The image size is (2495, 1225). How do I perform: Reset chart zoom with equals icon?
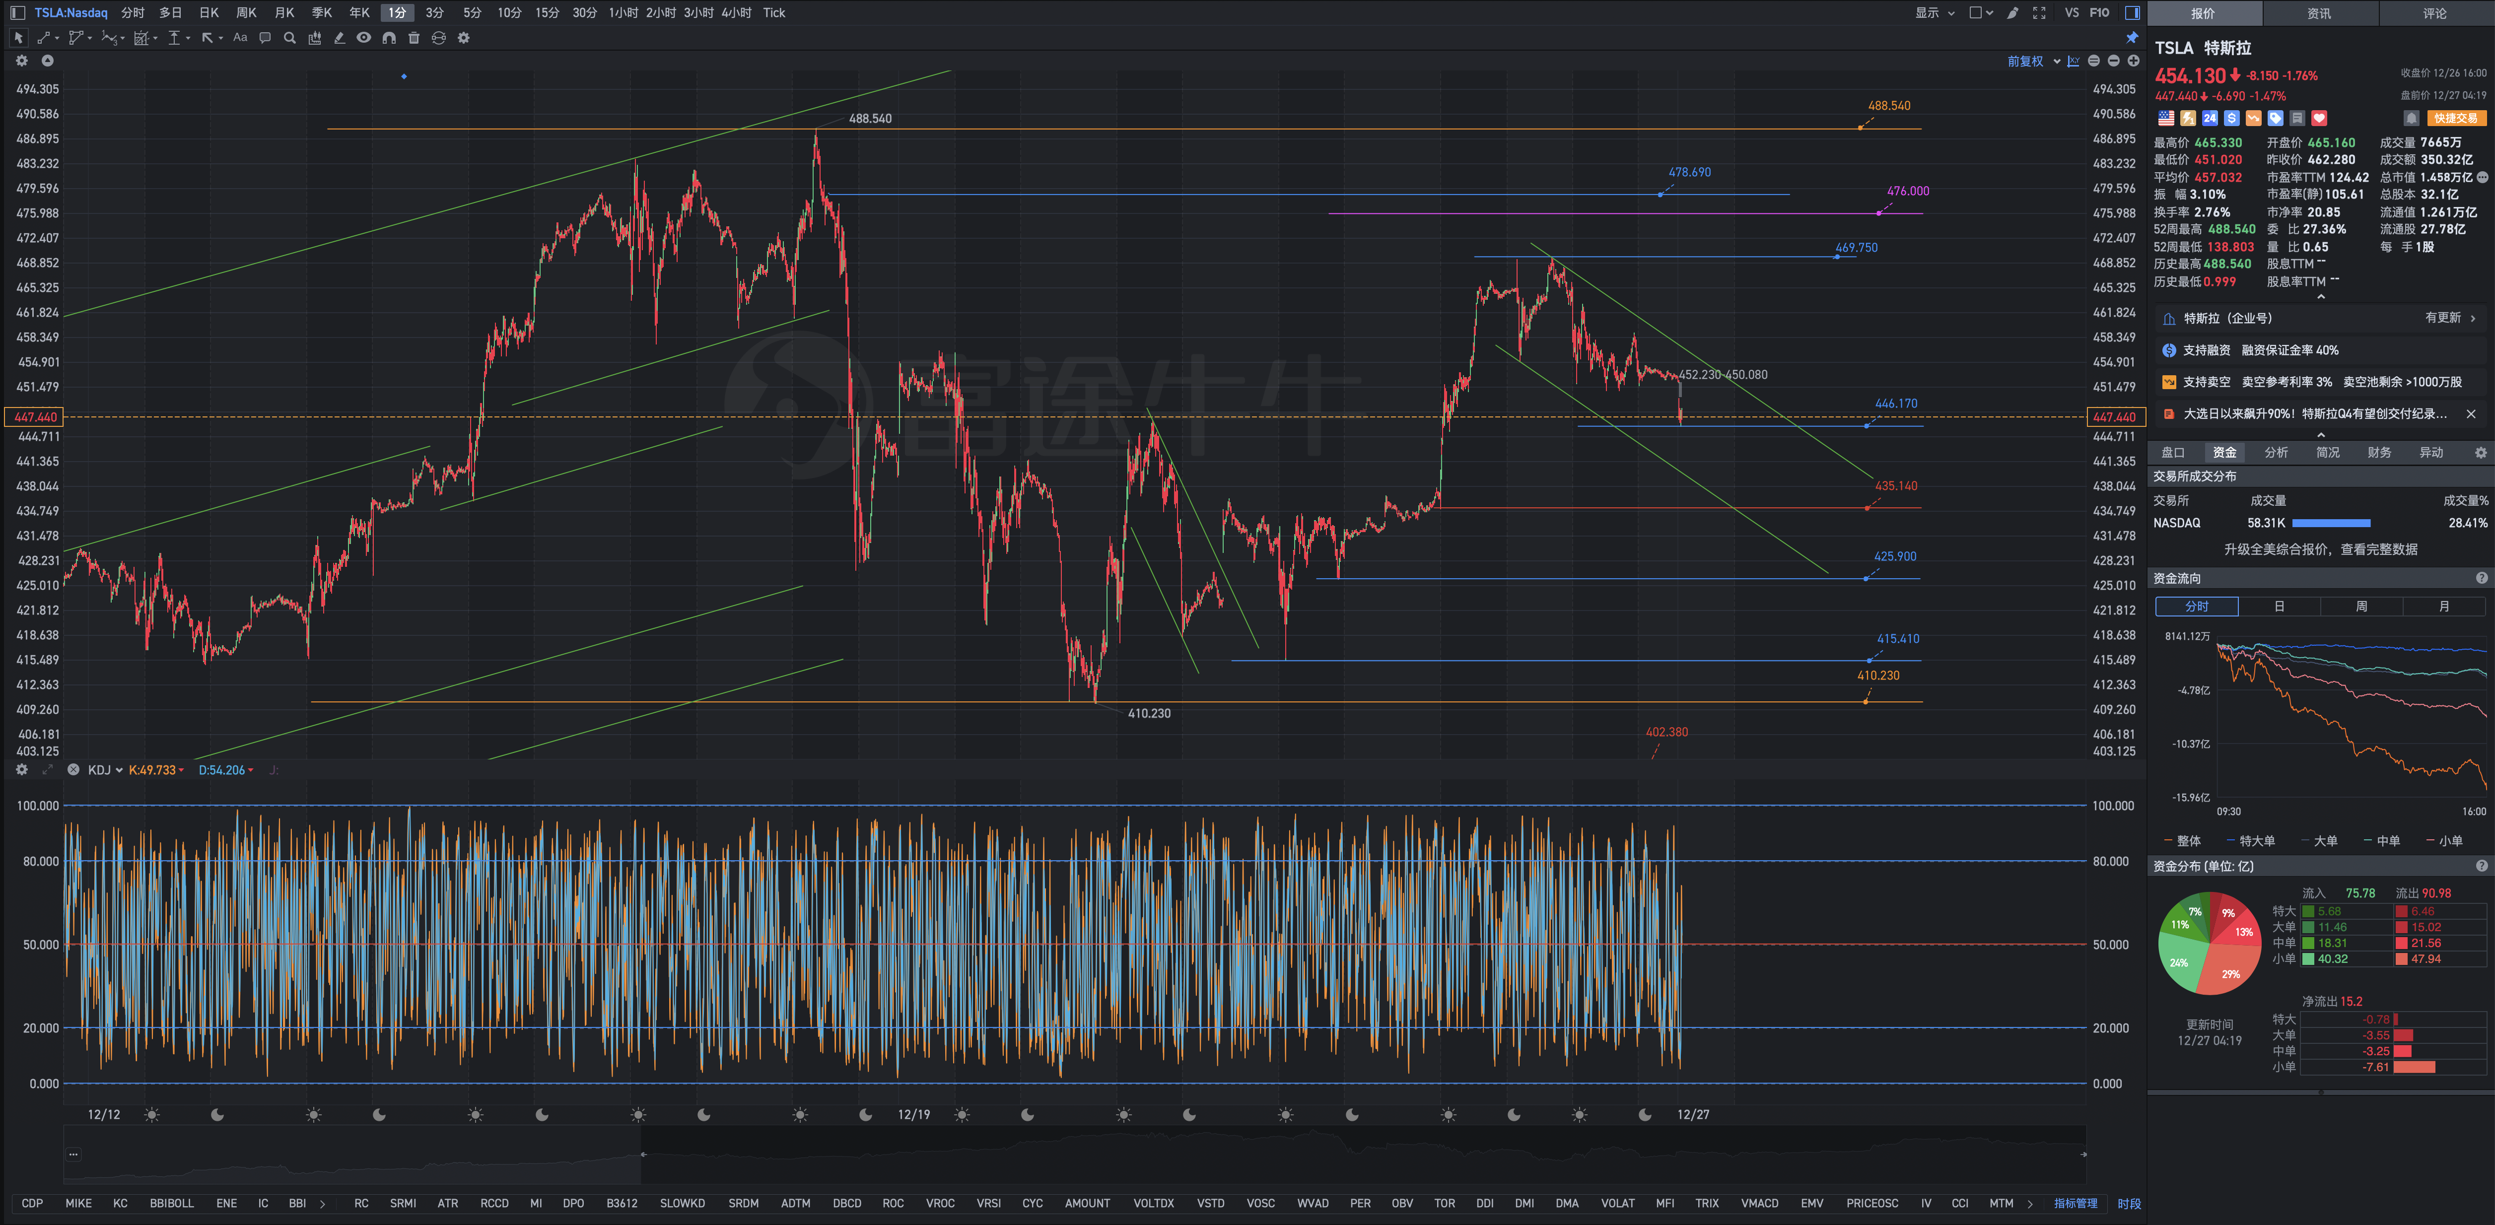(2094, 61)
